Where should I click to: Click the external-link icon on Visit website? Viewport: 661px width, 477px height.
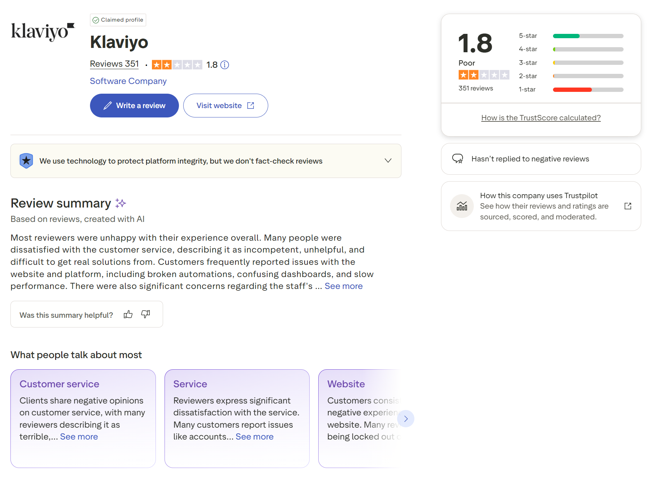click(x=251, y=105)
